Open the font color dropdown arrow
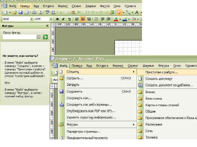 pos(120,19)
